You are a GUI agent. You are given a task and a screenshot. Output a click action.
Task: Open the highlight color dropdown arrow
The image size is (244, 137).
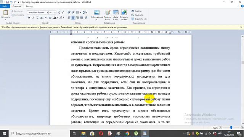(x=64, y=18)
